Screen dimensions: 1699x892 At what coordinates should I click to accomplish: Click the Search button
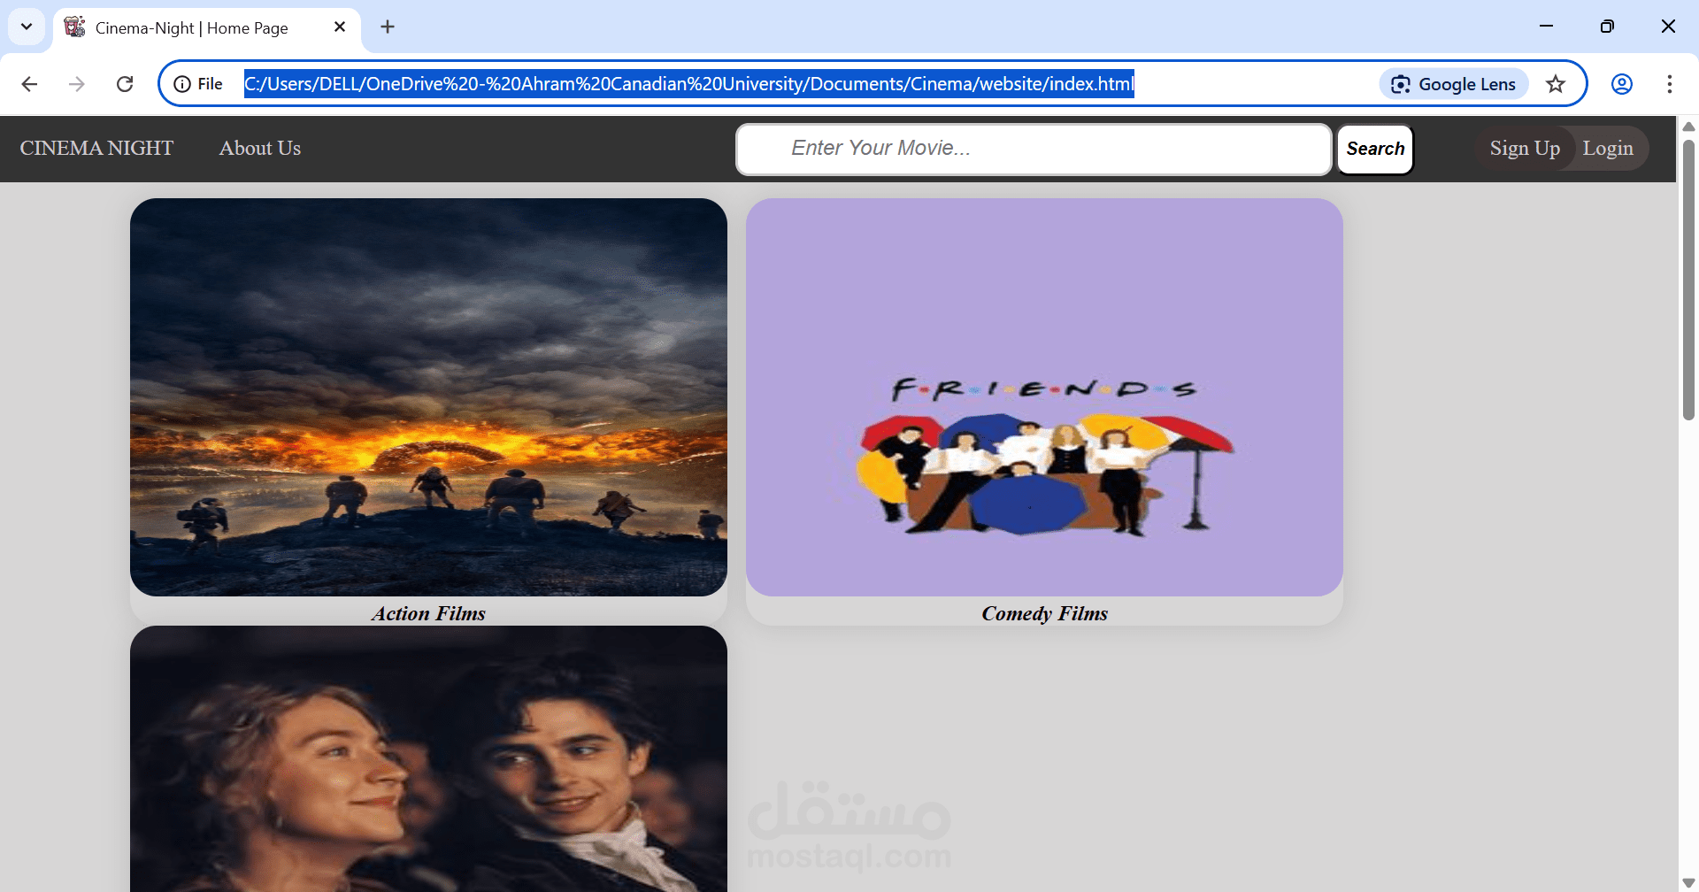(x=1375, y=149)
